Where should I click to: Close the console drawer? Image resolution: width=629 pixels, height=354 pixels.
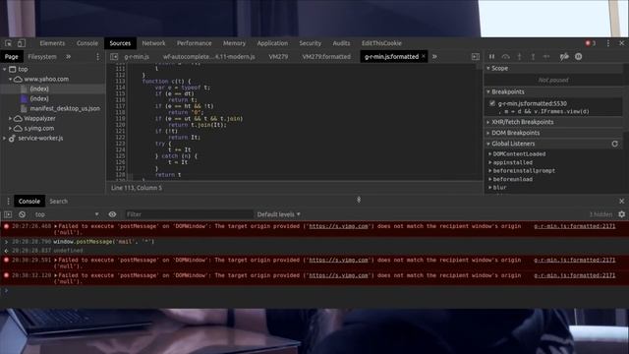coord(621,201)
